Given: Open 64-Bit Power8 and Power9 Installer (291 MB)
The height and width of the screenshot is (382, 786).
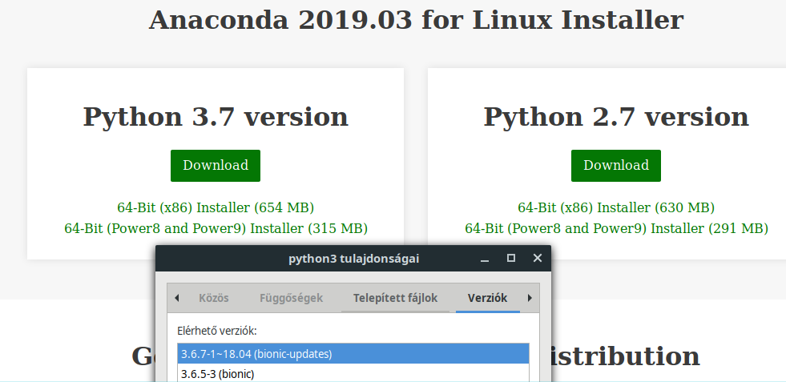Looking at the screenshot, I should [x=615, y=228].
